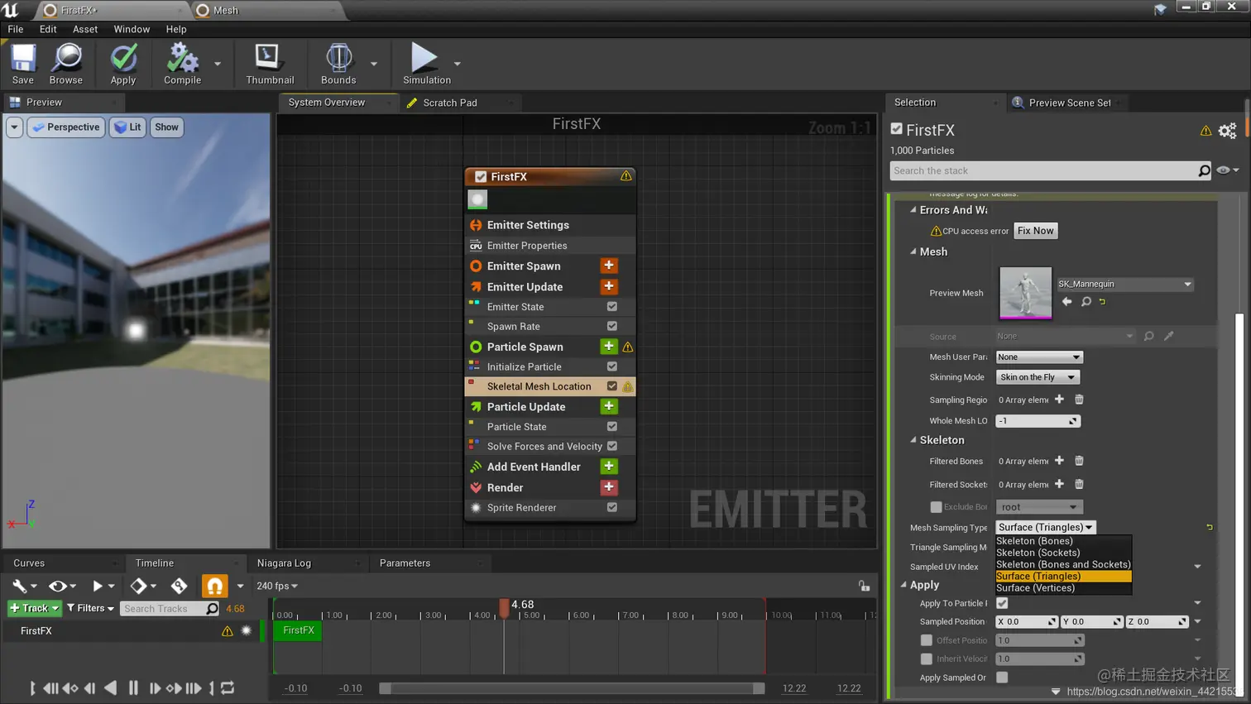The height and width of the screenshot is (704, 1251).
Task: Click the Save toolbar icon
Action: tap(22, 64)
